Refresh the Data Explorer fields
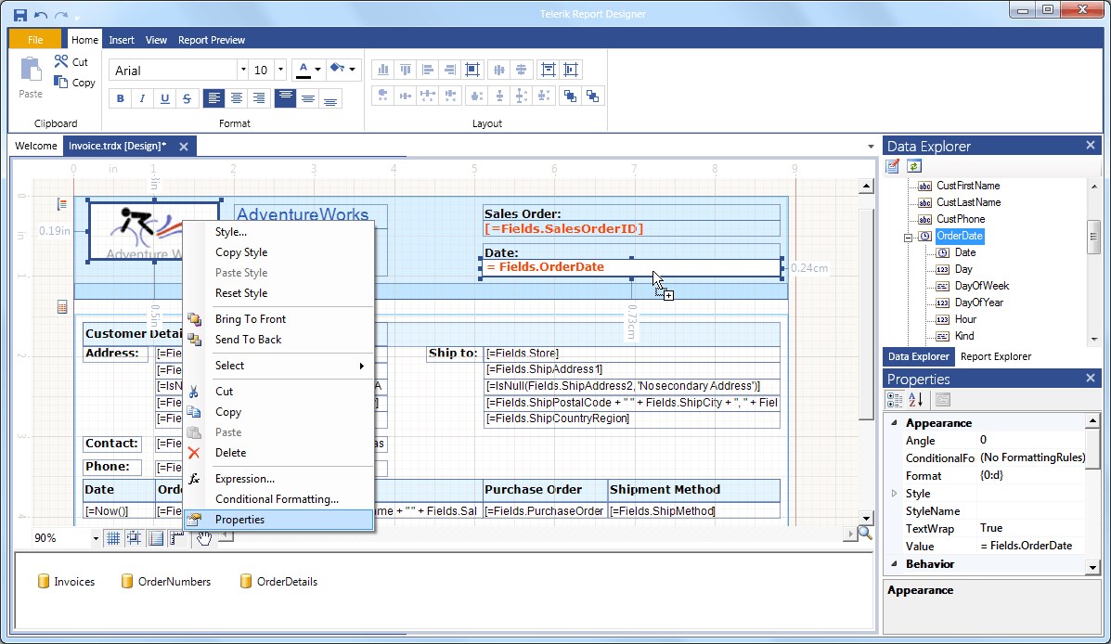The height and width of the screenshot is (644, 1111). 914,166
